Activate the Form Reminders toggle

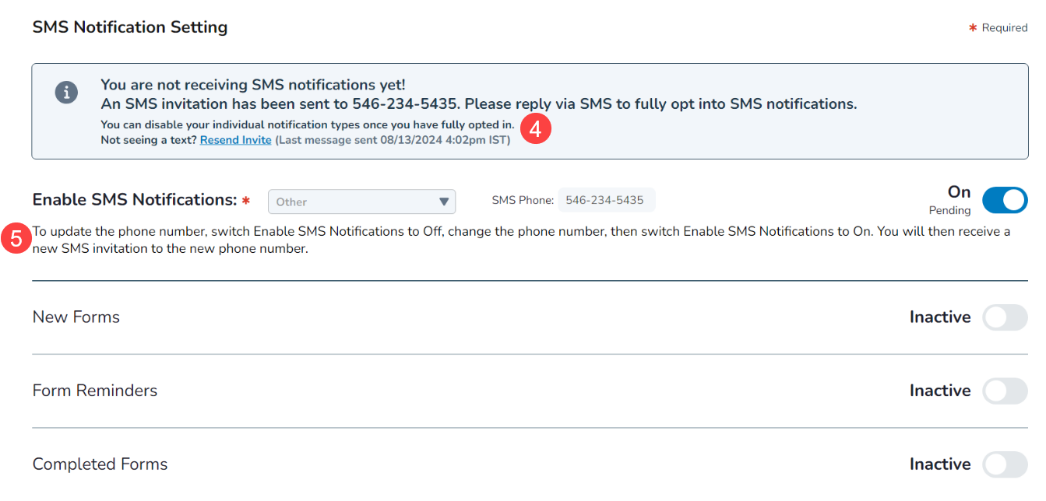click(1005, 391)
